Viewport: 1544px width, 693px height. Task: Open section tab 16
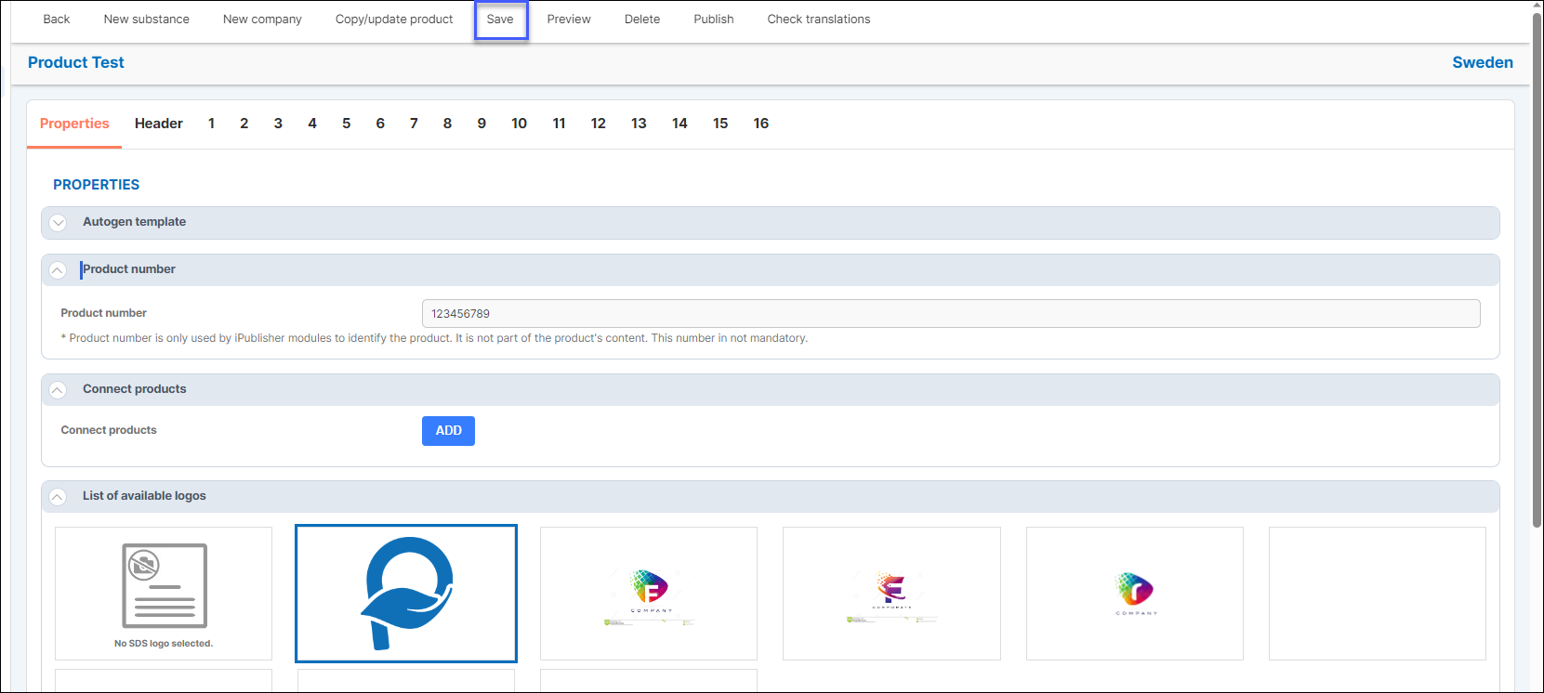[761, 124]
